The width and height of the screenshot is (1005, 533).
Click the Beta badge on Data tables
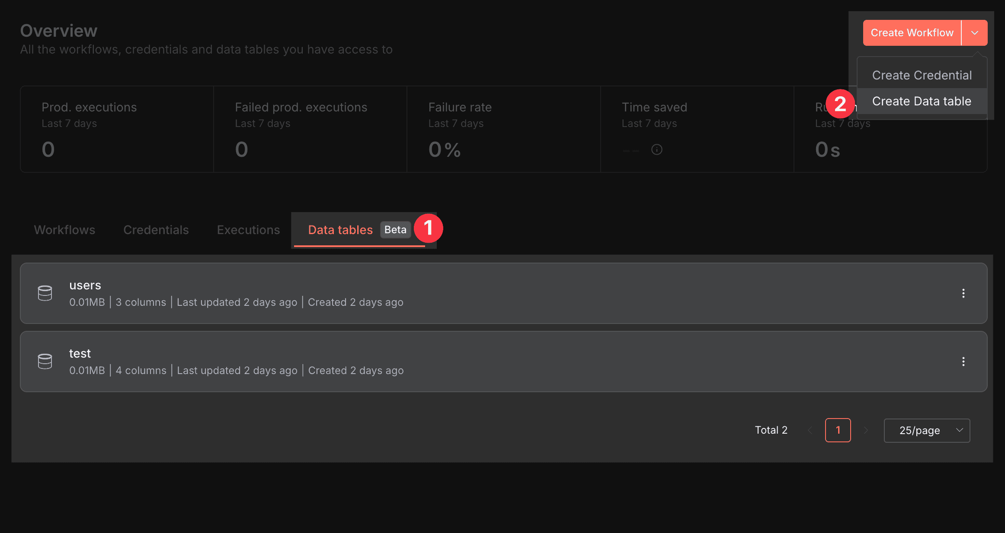tap(395, 230)
